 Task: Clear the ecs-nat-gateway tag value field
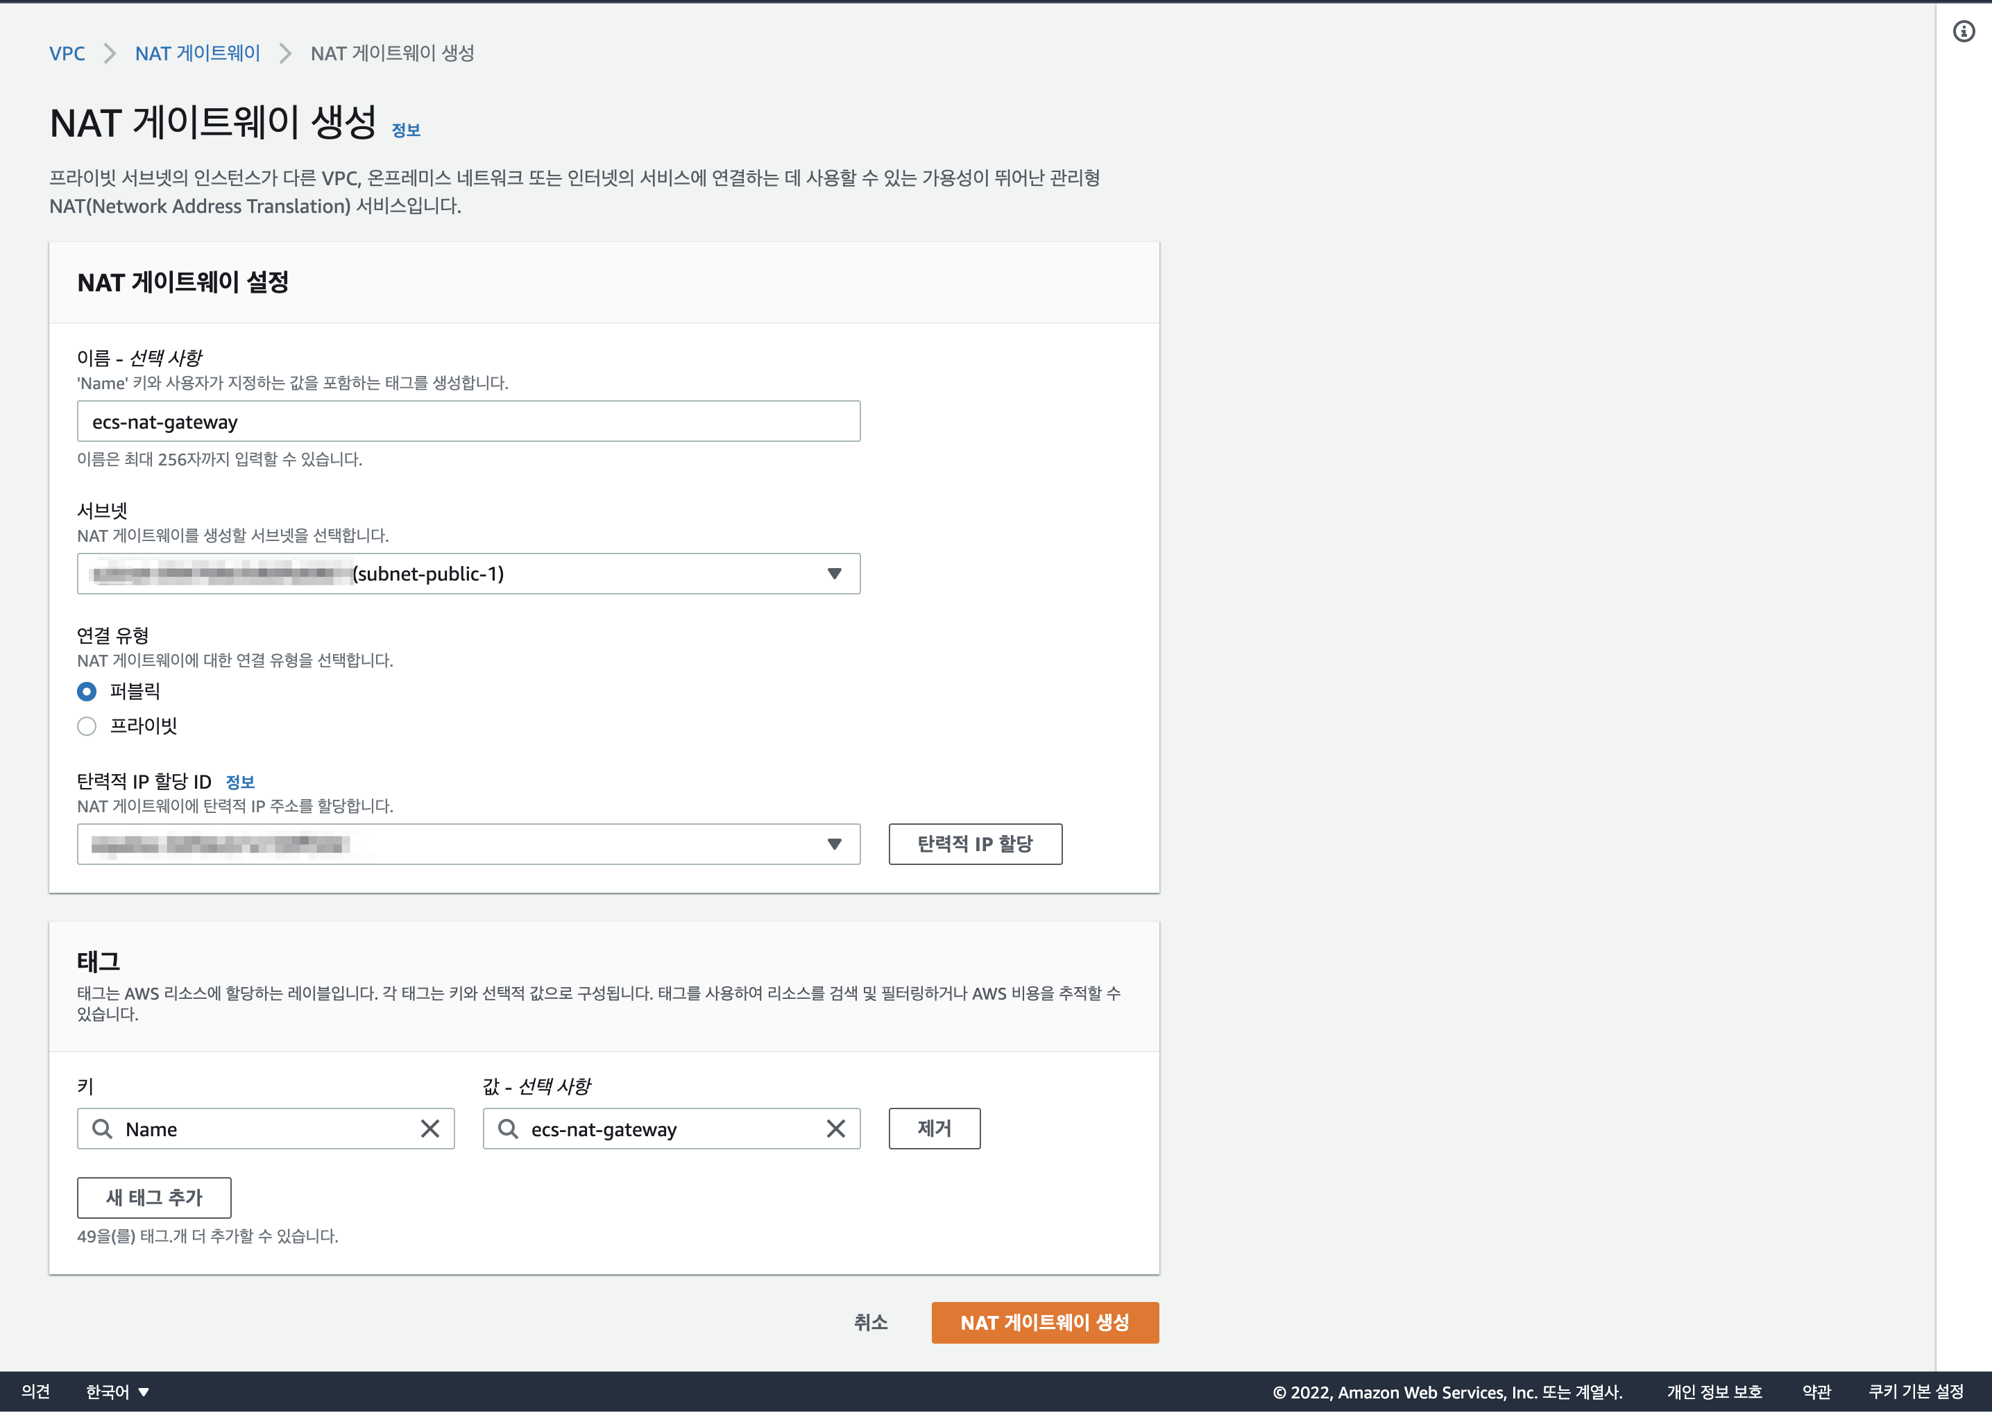pyautogui.click(x=835, y=1129)
